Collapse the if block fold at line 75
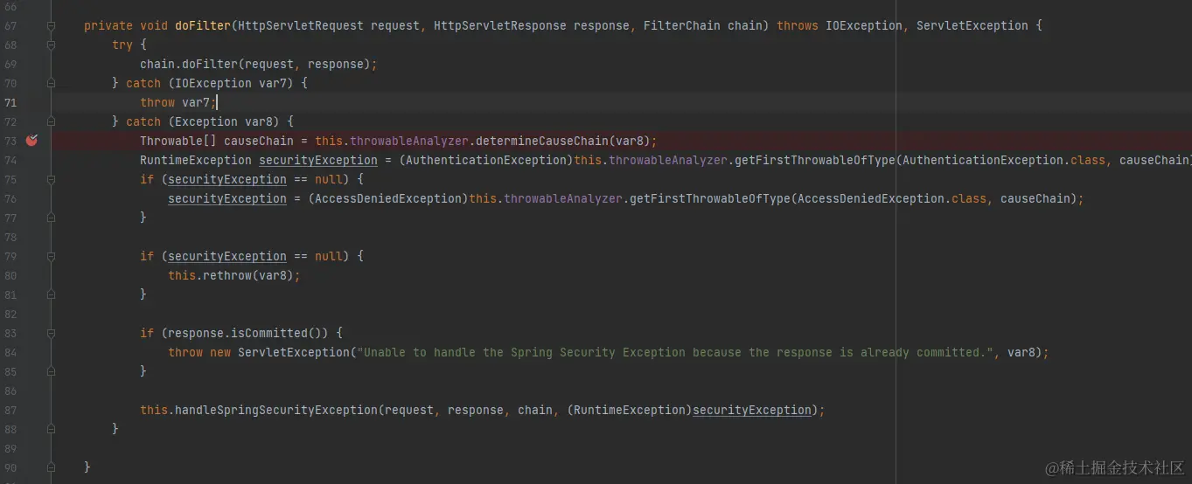Screen dimensions: 1192x484 tap(51, 179)
